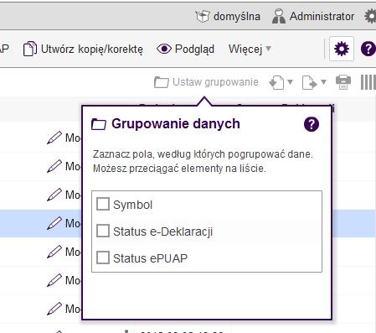The width and height of the screenshot is (376, 333).
Task: Click pencil edit icon on highlighted row
Action: 54,223
